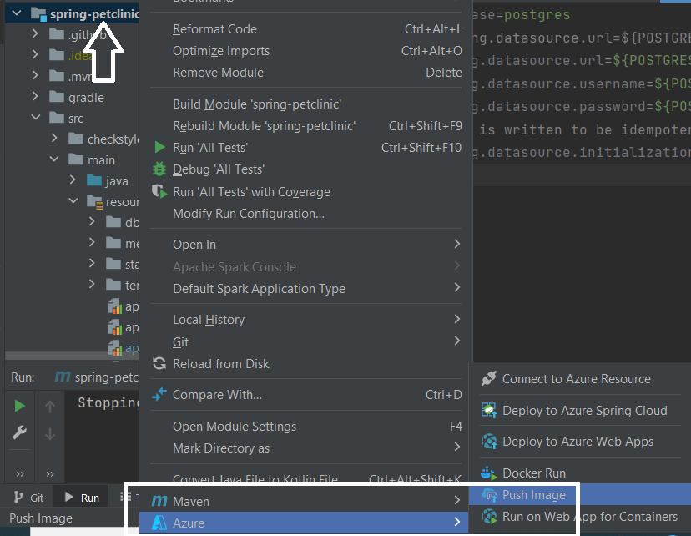Select Docker Run in Azure submenu

tap(580, 473)
